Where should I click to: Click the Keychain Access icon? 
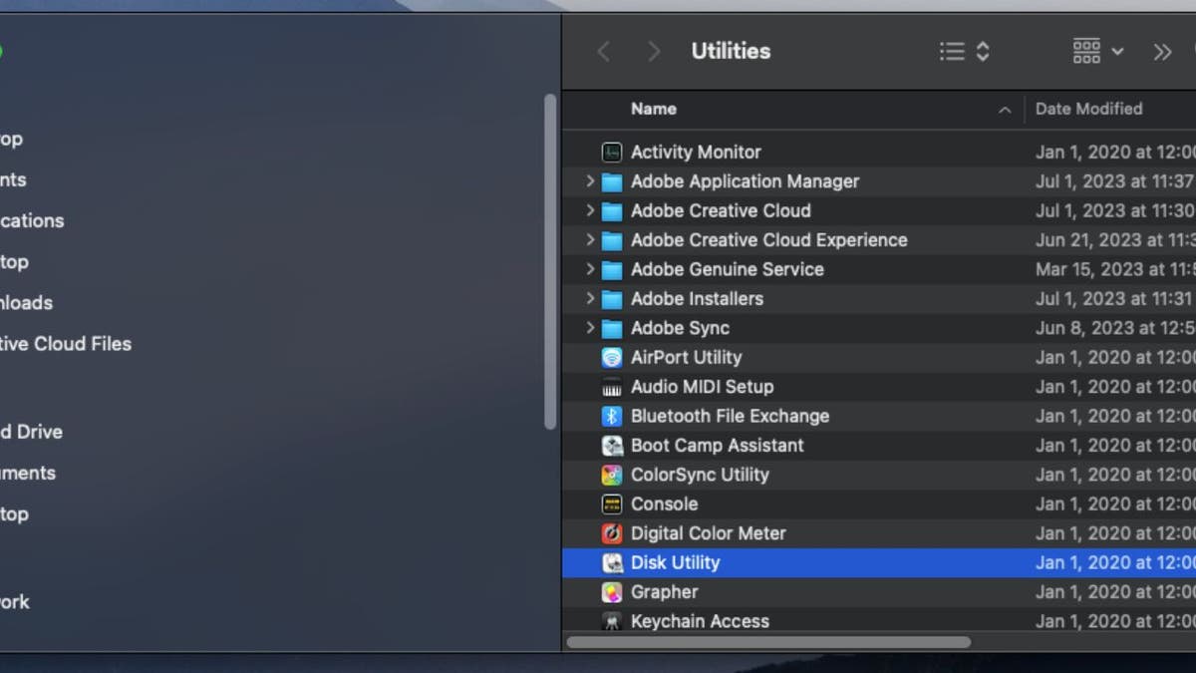pyautogui.click(x=612, y=621)
